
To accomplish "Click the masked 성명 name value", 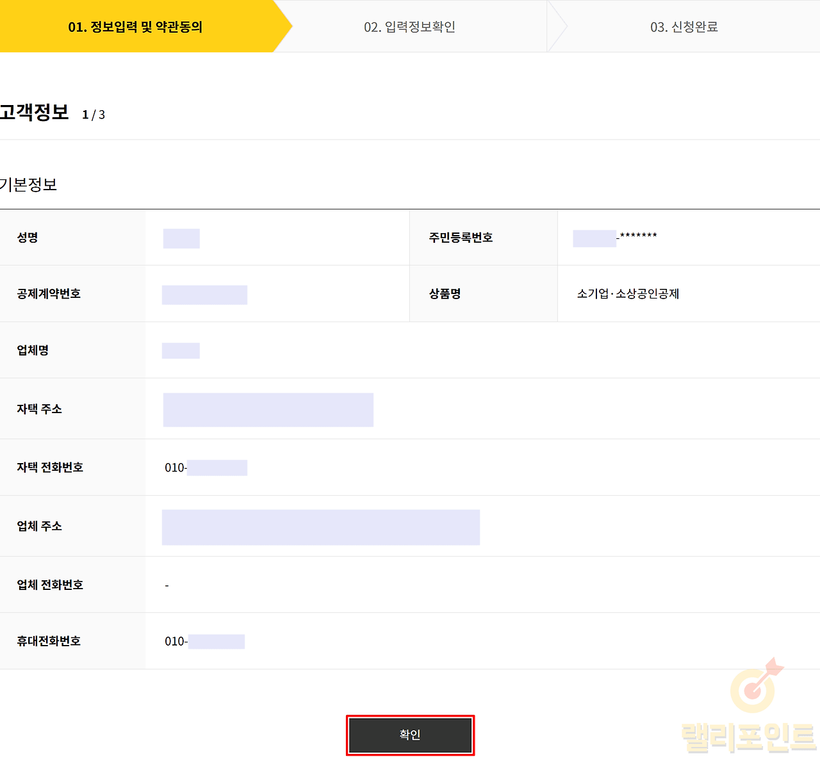I will point(181,238).
